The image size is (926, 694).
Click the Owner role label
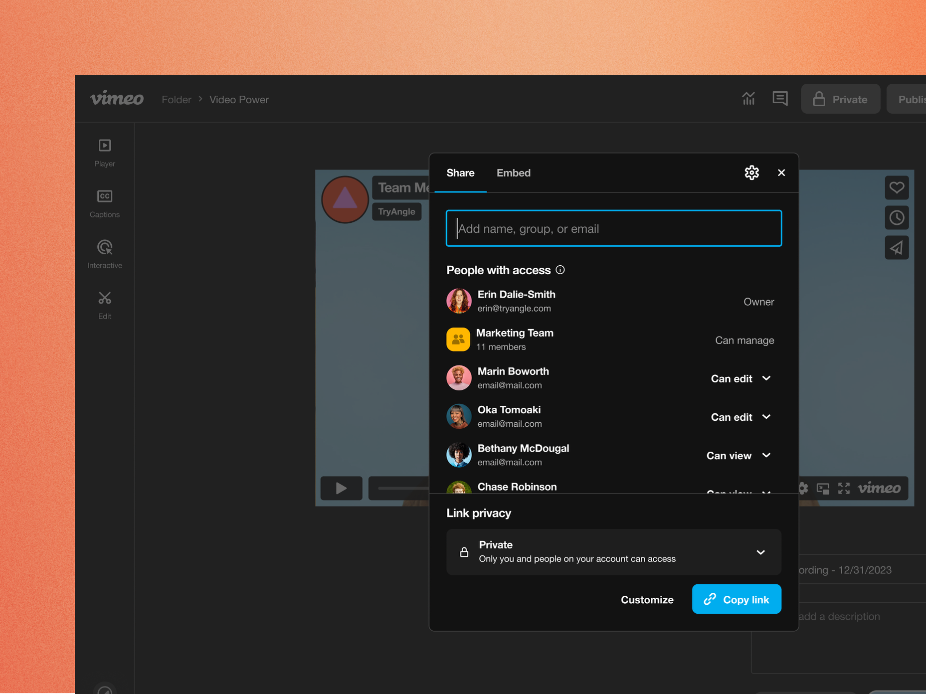pos(758,302)
